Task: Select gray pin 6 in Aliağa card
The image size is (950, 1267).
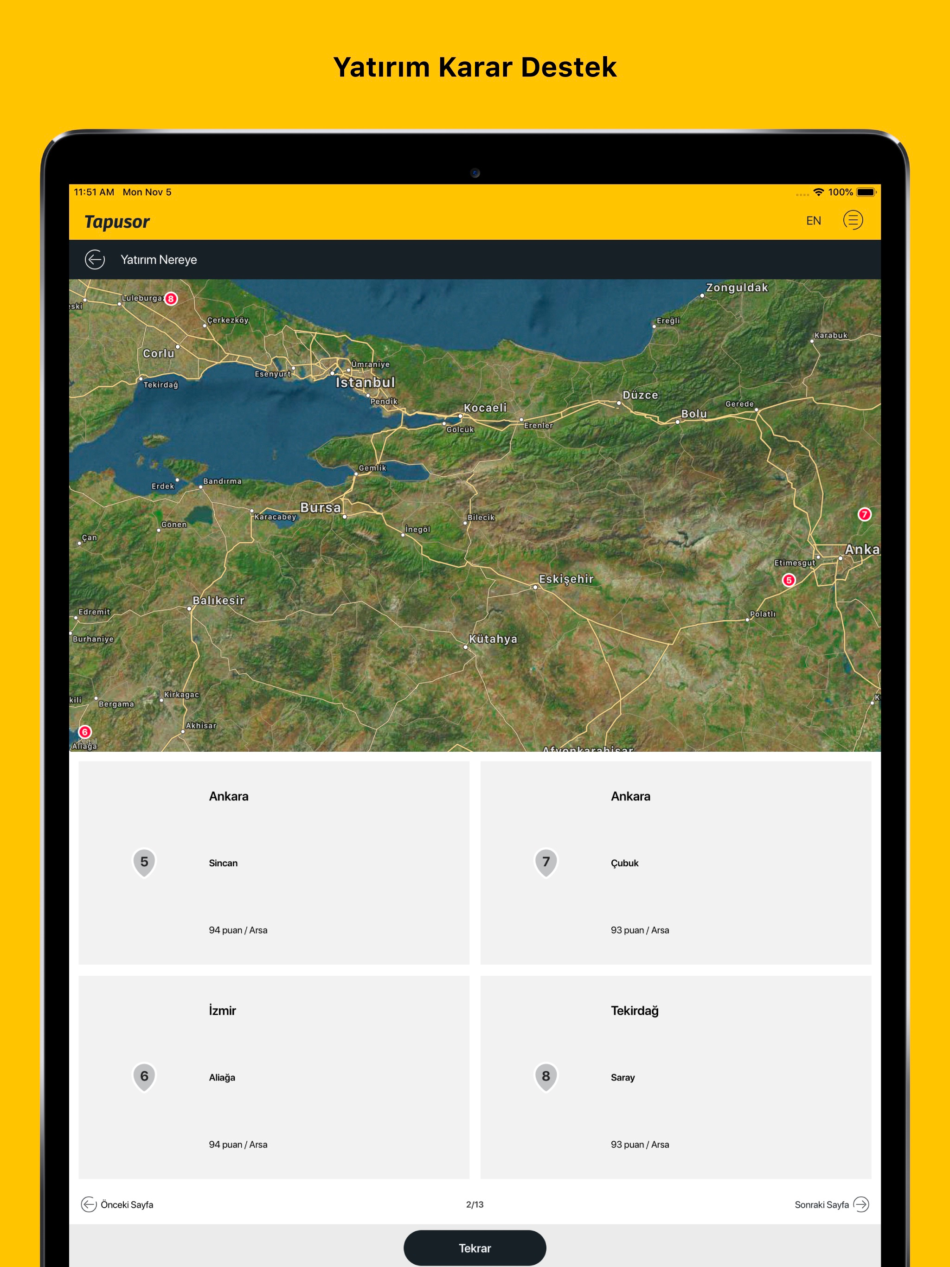Action: pos(144,1076)
